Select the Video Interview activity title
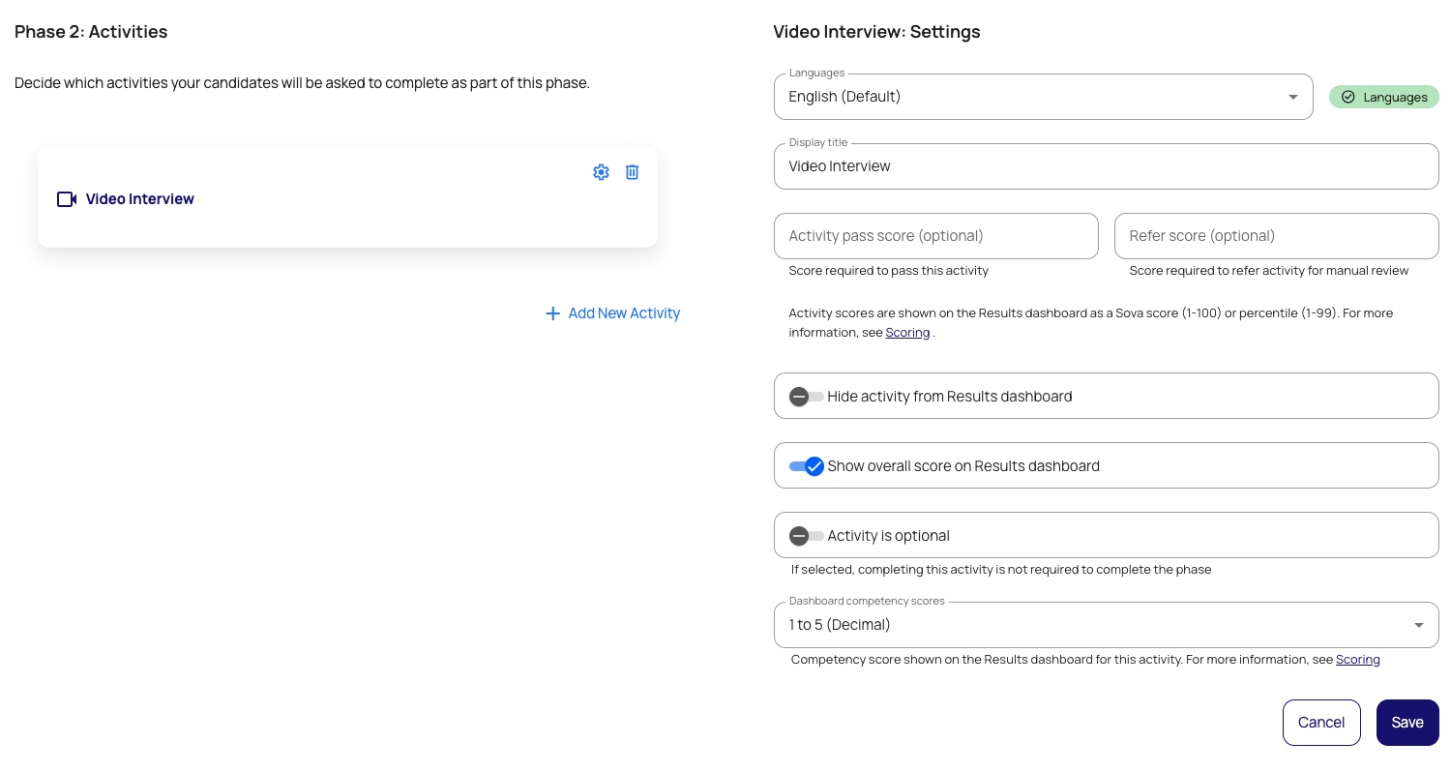Viewport: 1451px width, 772px height. click(x=139, y=199)
